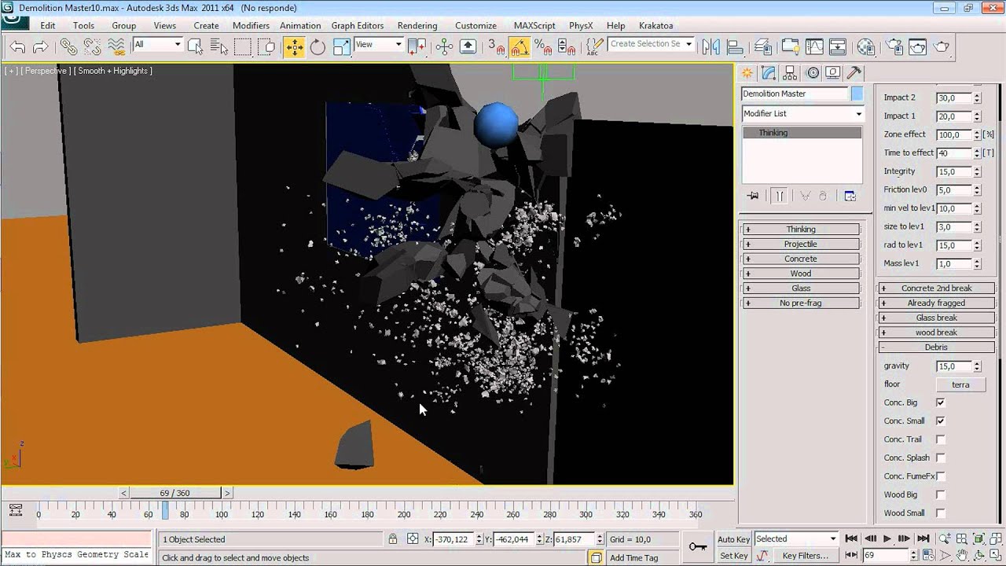The image size is (1006, 566).
Task: Open the Material Editor
Action: [866, 47]
